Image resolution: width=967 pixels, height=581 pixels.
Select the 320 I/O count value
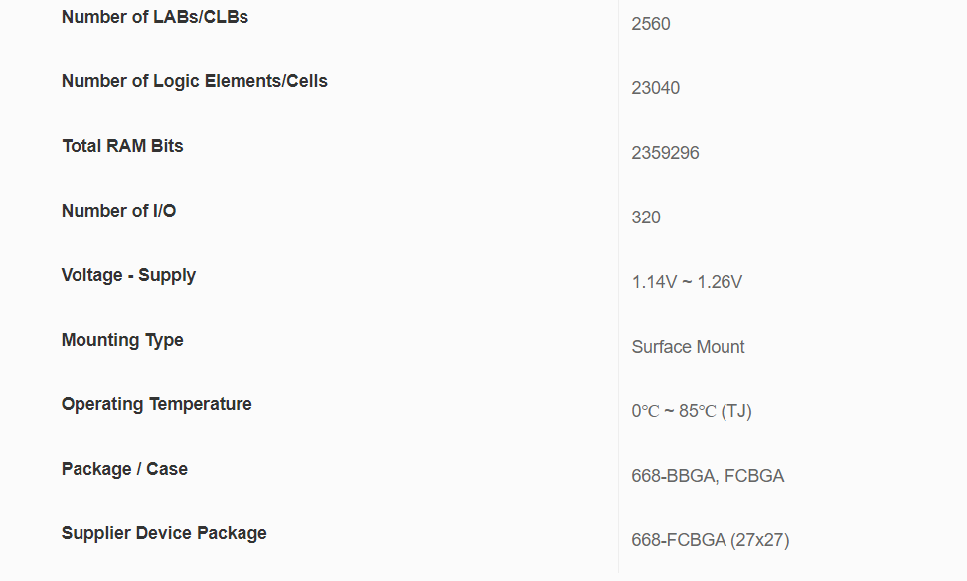click(646, 218)
